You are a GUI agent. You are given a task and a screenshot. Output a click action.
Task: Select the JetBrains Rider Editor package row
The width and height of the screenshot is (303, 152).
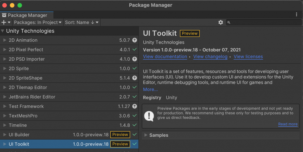click(x=69, y=97)
